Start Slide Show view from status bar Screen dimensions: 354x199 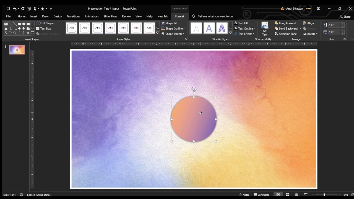(306, 195)
